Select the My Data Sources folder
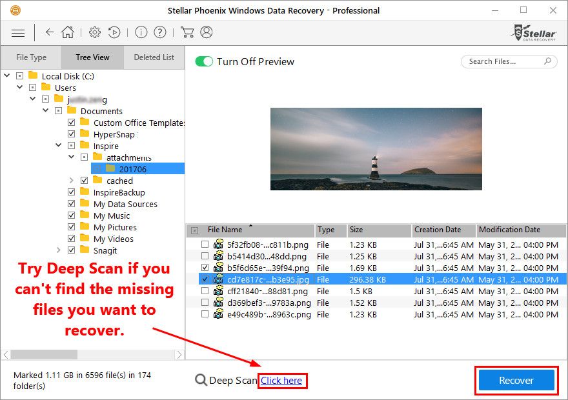 [125, 204]
